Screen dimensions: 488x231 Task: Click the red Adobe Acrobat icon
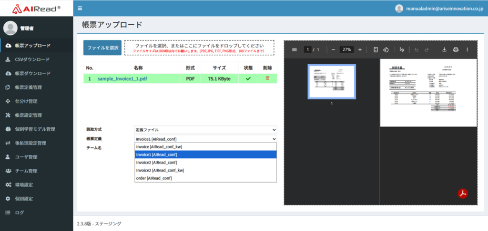(x=462, y=193)
